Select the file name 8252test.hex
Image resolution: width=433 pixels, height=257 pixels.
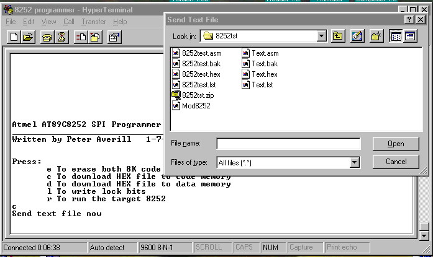201,74
